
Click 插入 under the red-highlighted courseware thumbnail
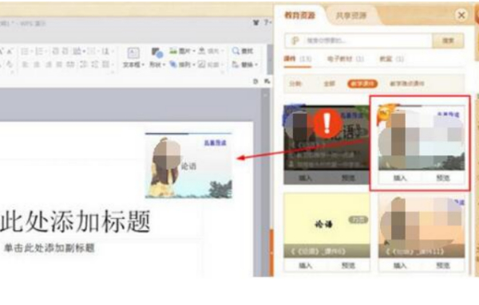[x=400, y=178]
